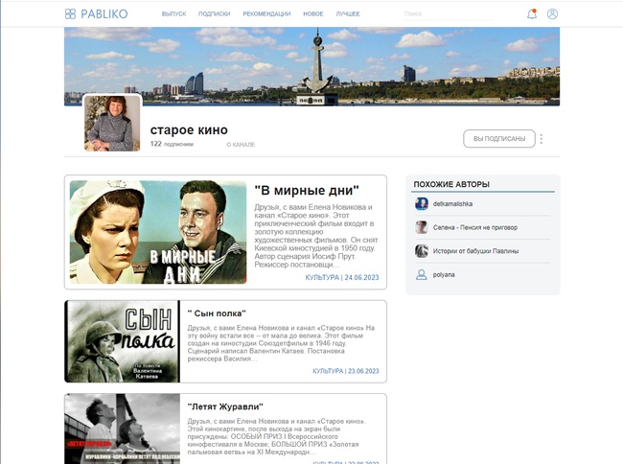Click Культура tag dated 23.06.2023
The width and height of the screenshot is (623, 464).
pyautogui.click(x=345, y=371)
